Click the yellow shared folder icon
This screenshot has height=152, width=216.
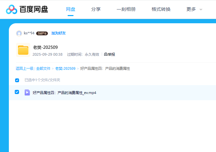(x=23, y=50)
